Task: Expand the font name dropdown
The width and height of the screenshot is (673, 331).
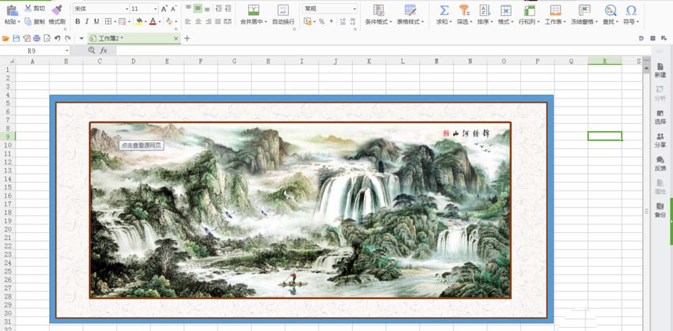Action: click(x=126, y=9)
